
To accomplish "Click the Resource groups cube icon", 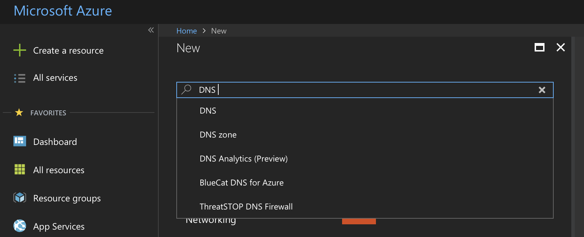I will pos(20,197).
